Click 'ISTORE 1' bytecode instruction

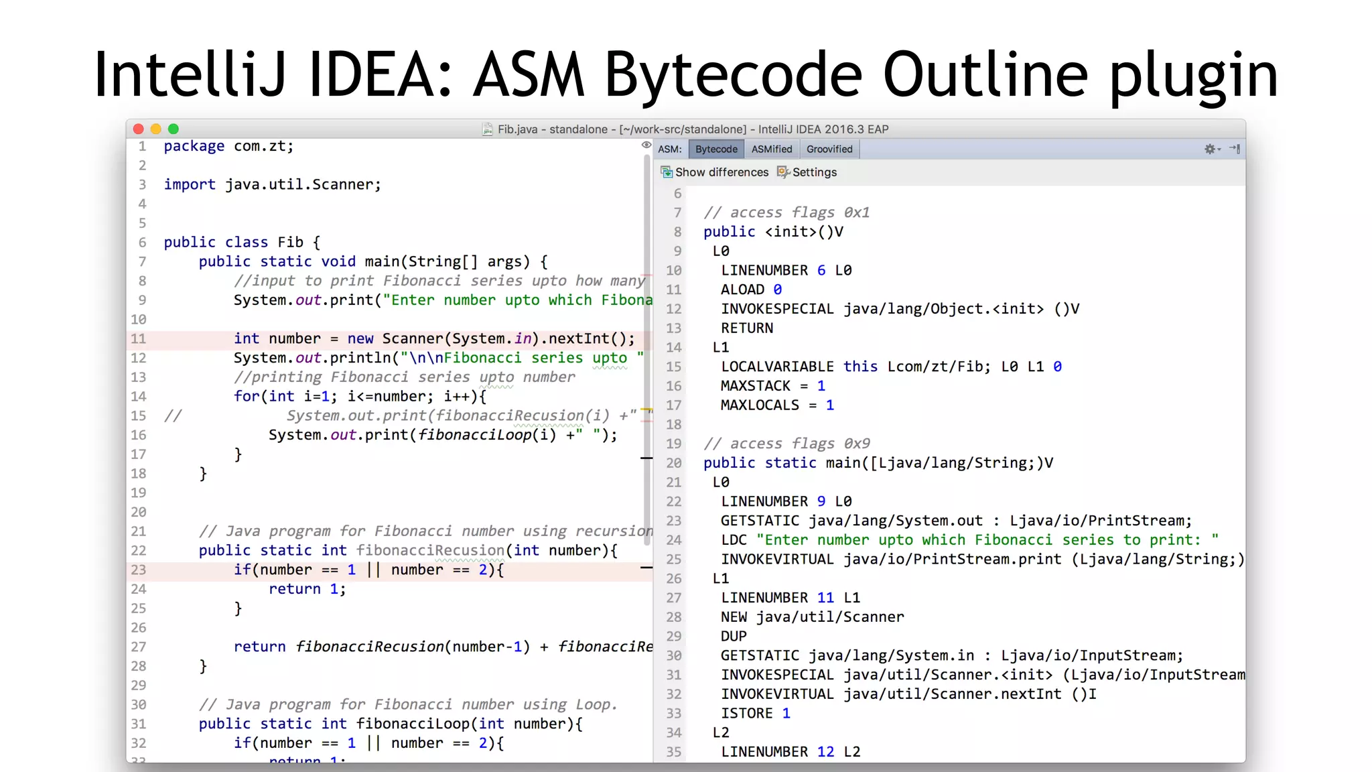click(756, 714)
